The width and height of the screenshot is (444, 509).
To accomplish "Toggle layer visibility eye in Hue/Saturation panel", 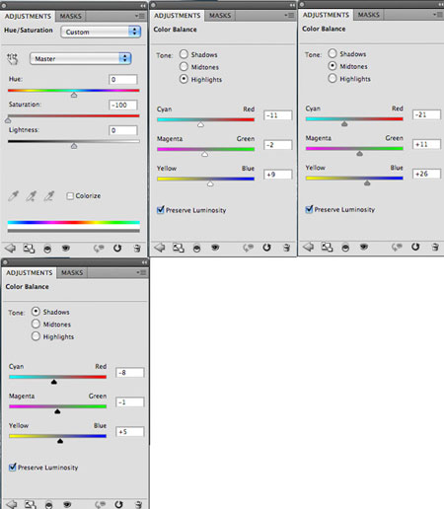I will 66,248.
